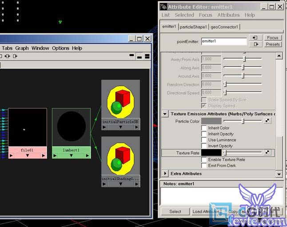
Task: Open the Selected menu in Attribute Editor
Action: pyautogui.click(x=184, y=15)
